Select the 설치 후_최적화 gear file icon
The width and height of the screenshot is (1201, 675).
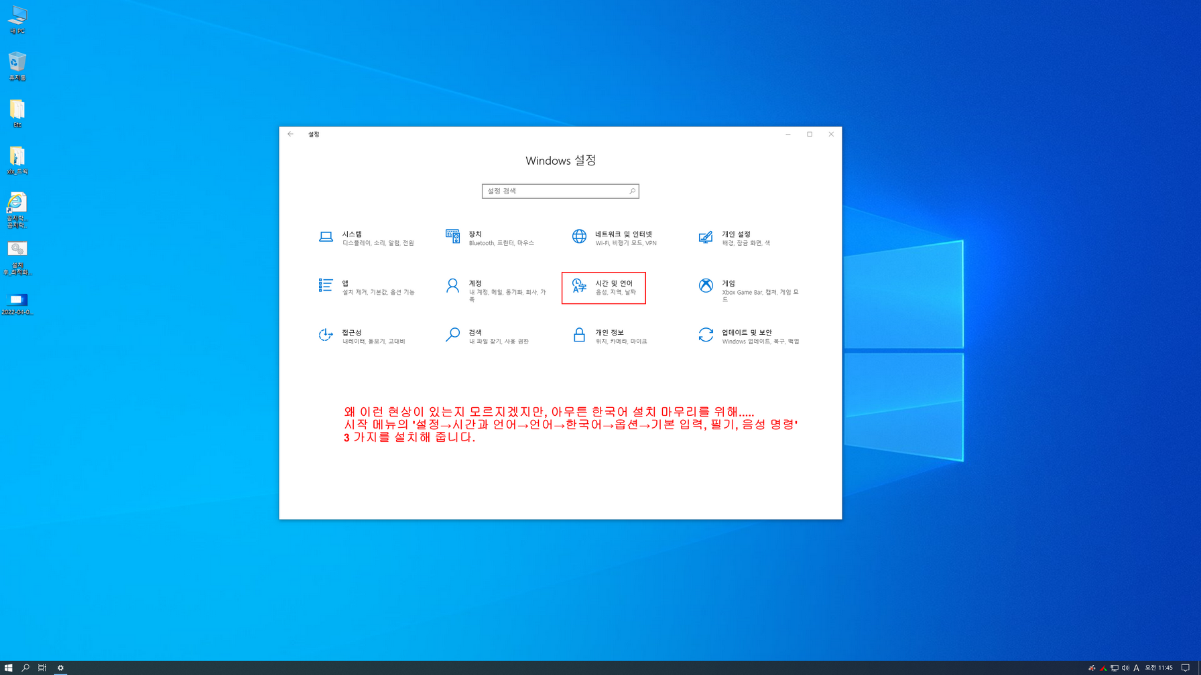[17, 258]
